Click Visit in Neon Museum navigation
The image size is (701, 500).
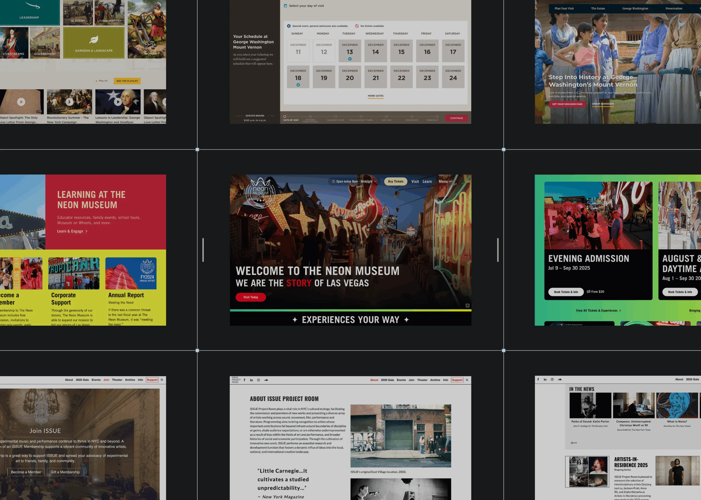click(x=415, y=181)
